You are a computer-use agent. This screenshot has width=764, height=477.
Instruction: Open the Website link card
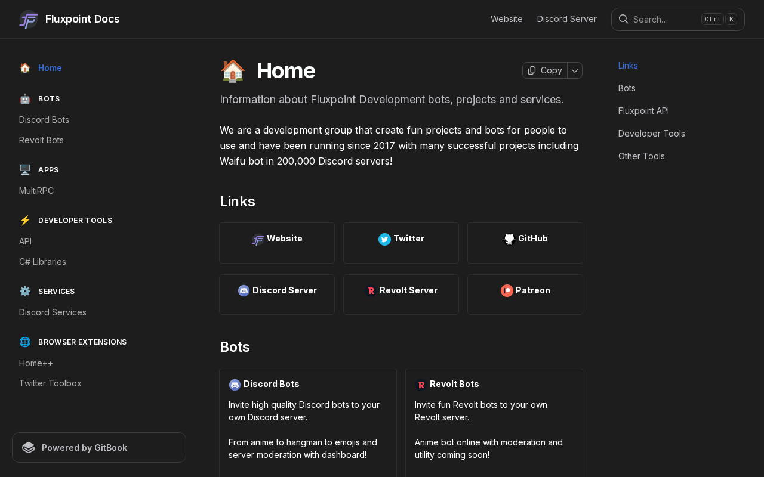(277, 243)
